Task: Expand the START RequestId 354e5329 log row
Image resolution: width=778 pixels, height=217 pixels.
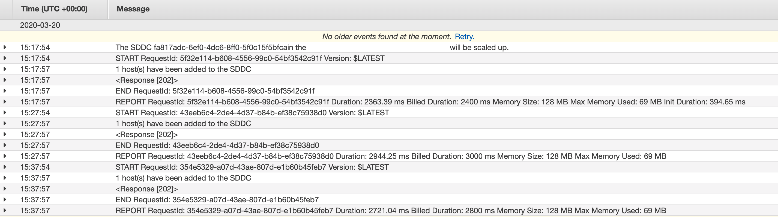Action: (5, 167)
